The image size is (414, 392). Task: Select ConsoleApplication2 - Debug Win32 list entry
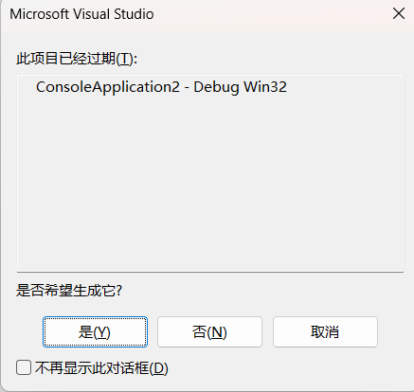[x=161, y=87]
